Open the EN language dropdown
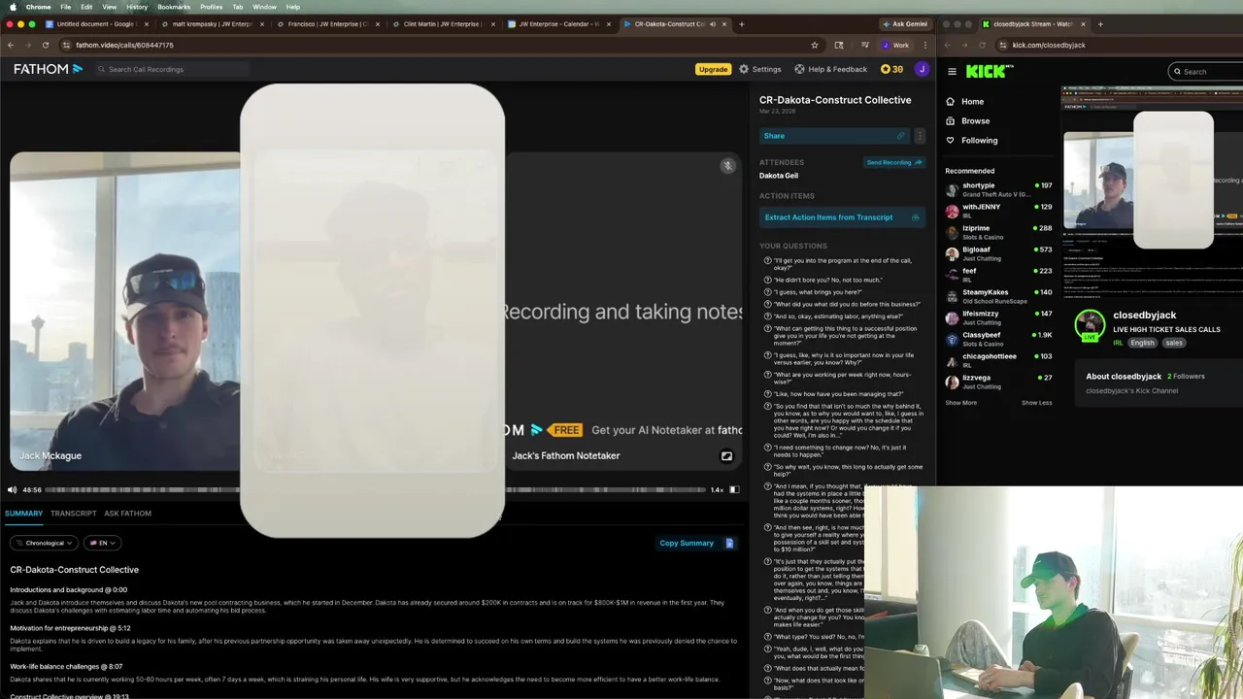Image resolution: width=1243 pixels, height=699 pixels. coord(102,543)
